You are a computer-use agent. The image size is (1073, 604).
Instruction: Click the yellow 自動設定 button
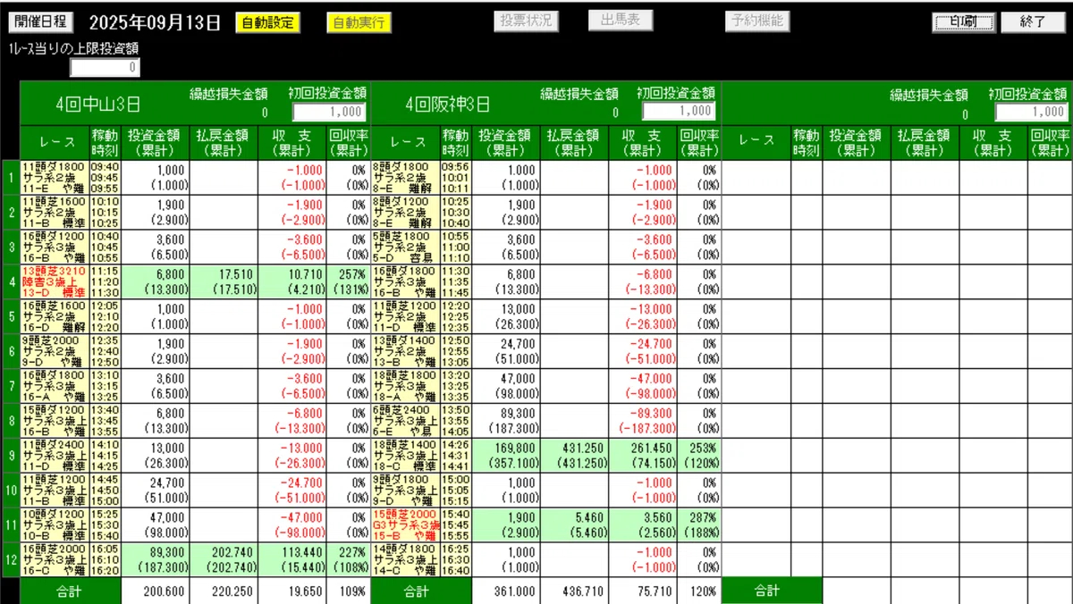click(x=267, y=23)
